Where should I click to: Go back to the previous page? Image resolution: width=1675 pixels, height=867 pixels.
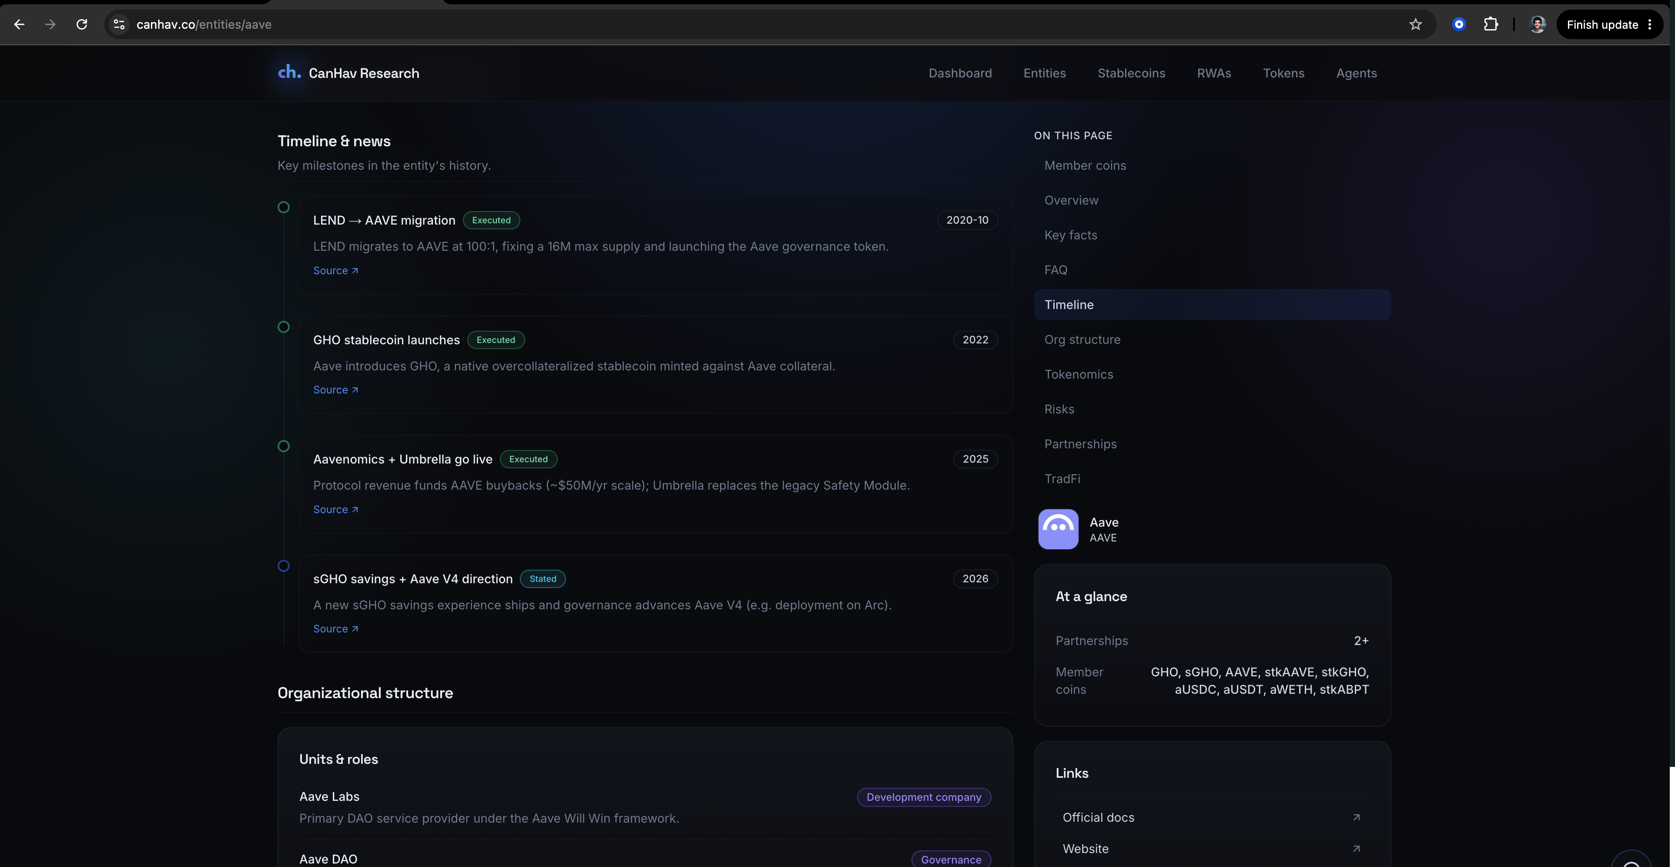[x=20, y=25]
